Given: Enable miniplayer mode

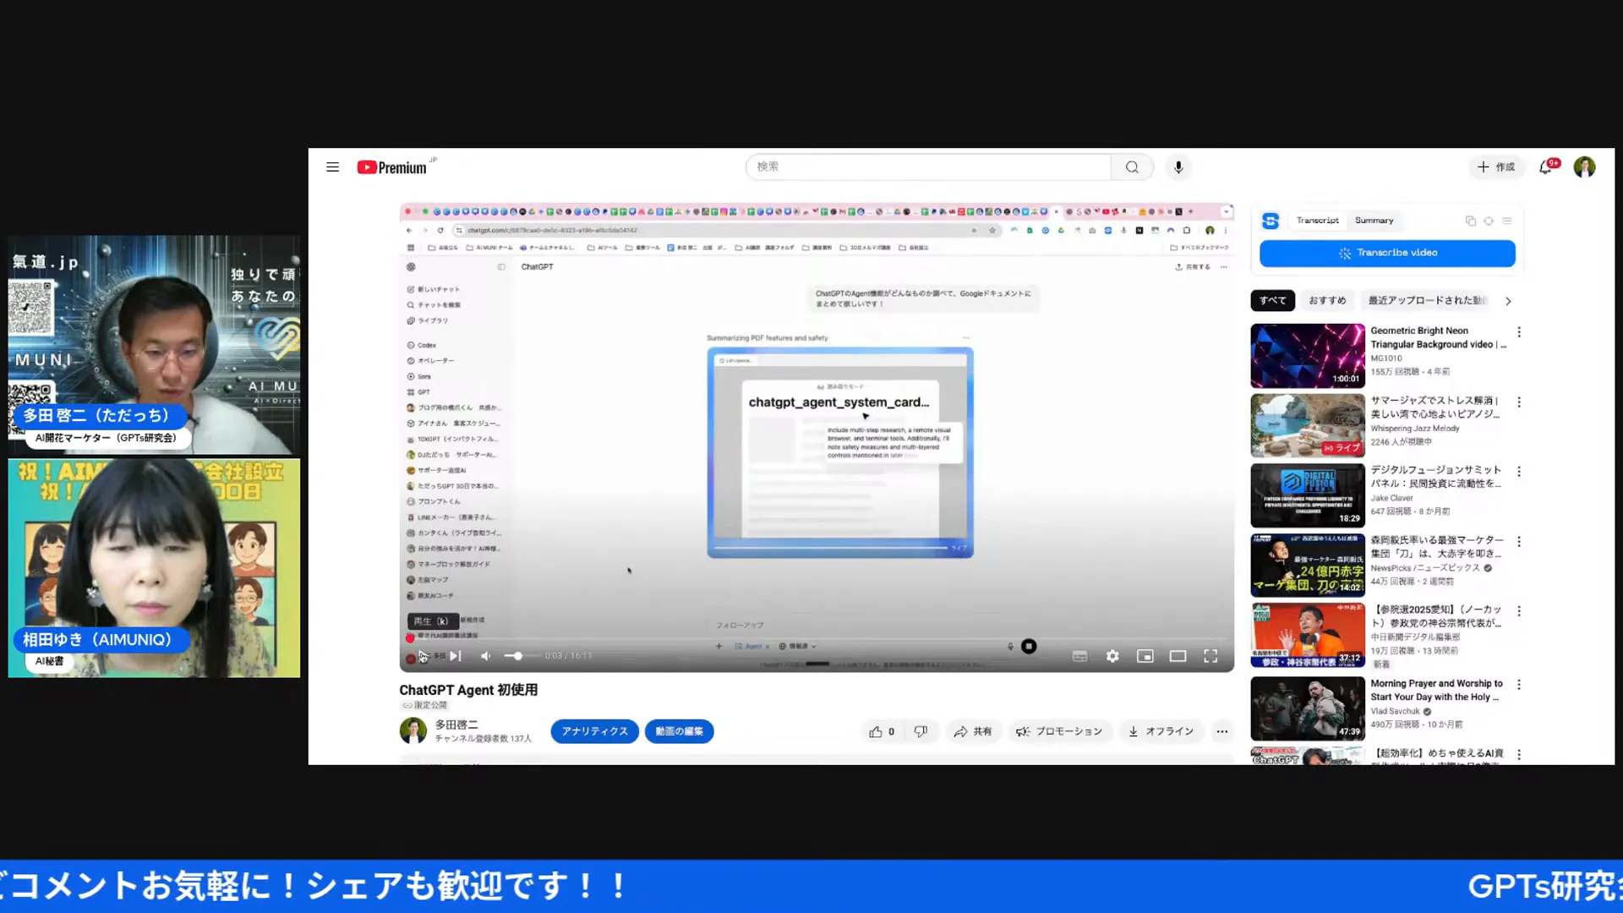Looking at the screenshot, I should point(1145,656).
